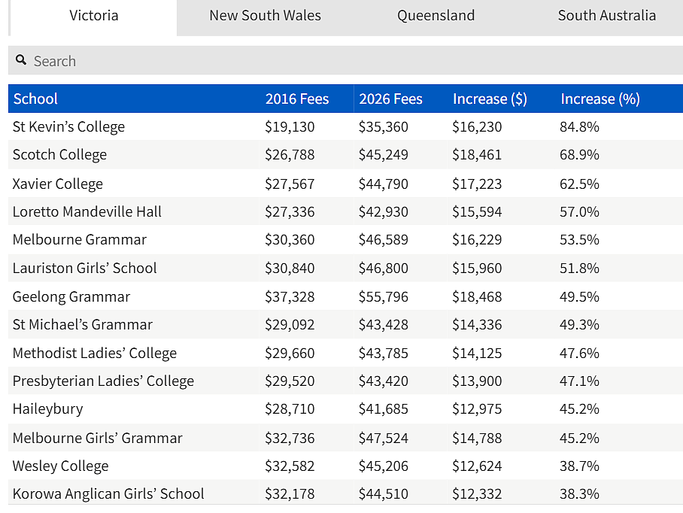This screenshot has height=513, width=683.
Task: Select the $43,785 fee value
Action: [x=384, y=353]
